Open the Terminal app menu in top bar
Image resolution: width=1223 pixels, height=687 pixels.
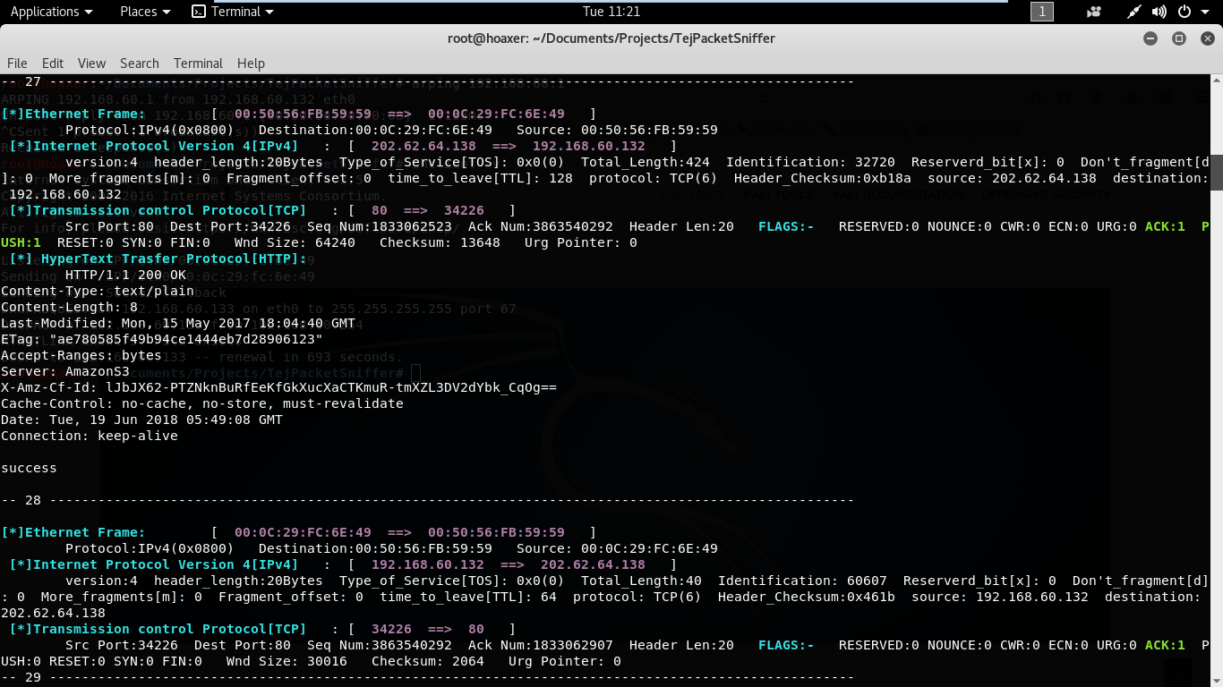(x=234, y=12)
